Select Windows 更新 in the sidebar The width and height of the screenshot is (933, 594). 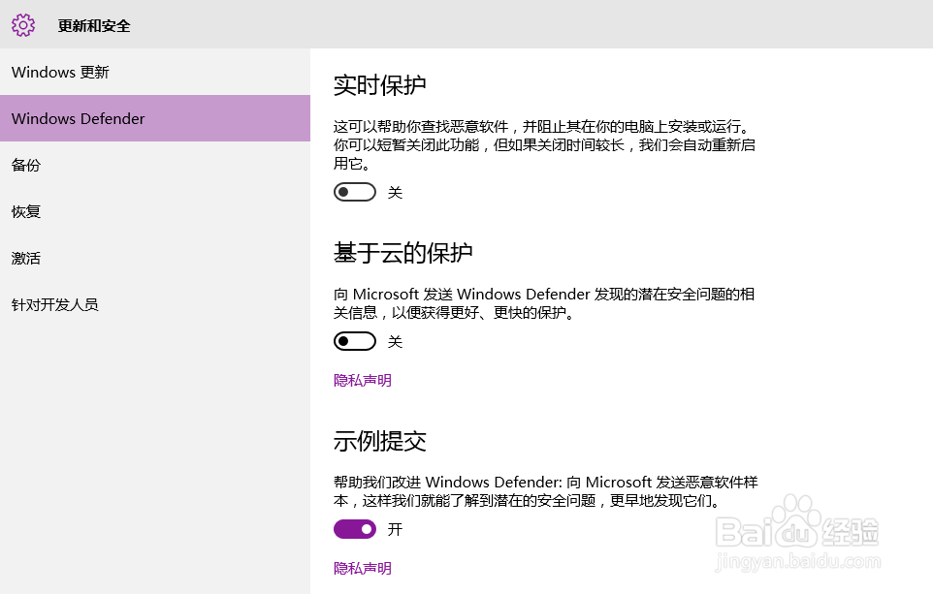point(60,72)
